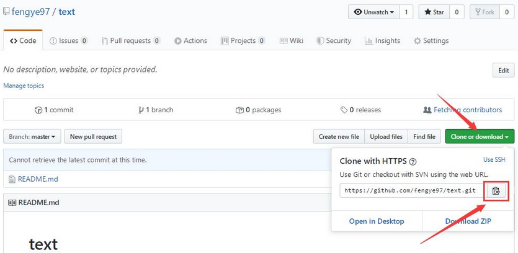Viewport: 518px width, 253px height.
Task: Click the branch icon beside 1 branch
Action: point(141,110)
